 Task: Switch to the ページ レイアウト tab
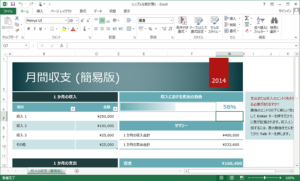pyautogui.click(x=61, y=11)
